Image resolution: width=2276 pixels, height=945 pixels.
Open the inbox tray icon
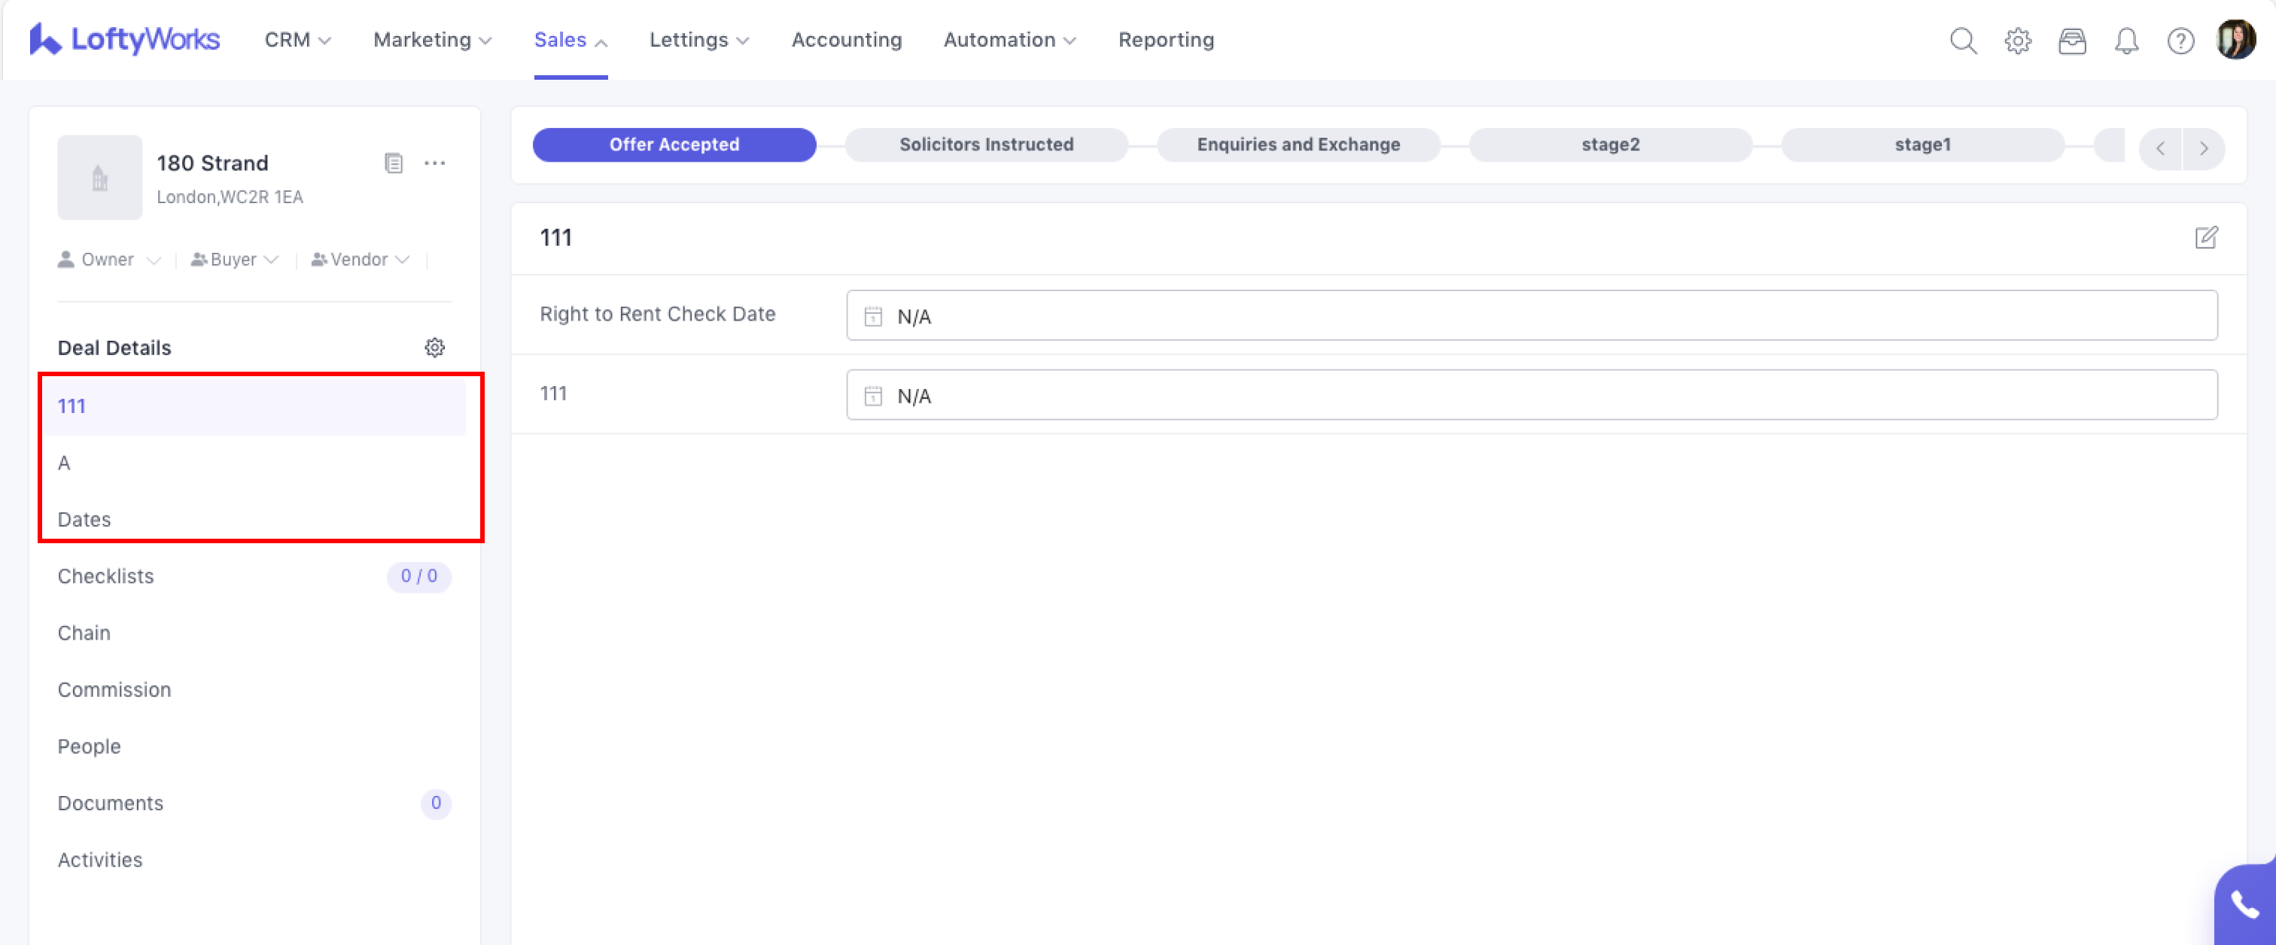pyautogui.click(x=2072, y=41)
